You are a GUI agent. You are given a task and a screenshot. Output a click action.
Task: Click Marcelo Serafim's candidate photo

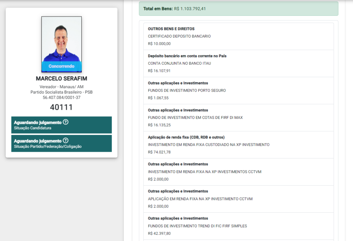pyautogui.click(x=61, y=40)
